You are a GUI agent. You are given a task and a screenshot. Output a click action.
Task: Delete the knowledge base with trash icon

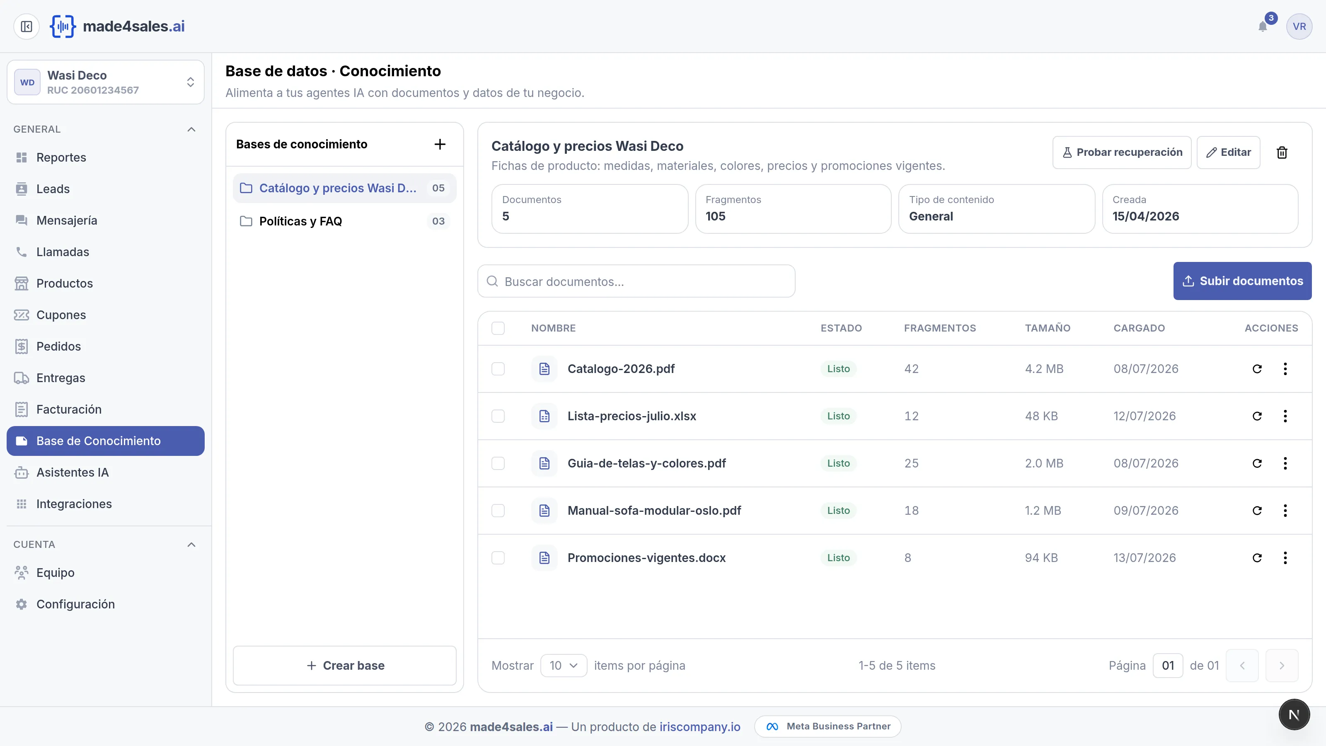[1282, 153]
